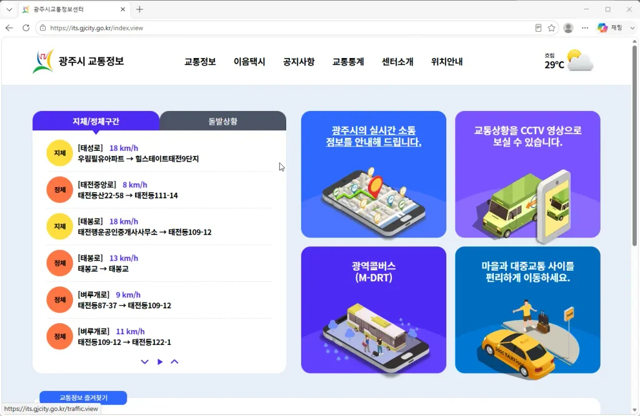
Task: Play auto-scroll of congestion list
Action: pos(160,361)
